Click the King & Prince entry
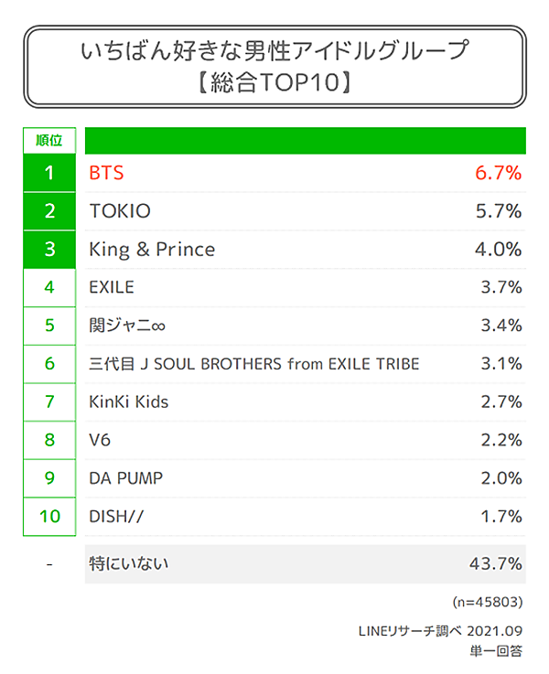 [152, 250]
